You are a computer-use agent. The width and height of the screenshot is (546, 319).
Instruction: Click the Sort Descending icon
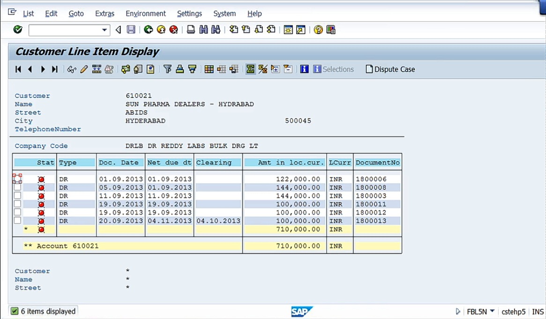coord(192,69)
